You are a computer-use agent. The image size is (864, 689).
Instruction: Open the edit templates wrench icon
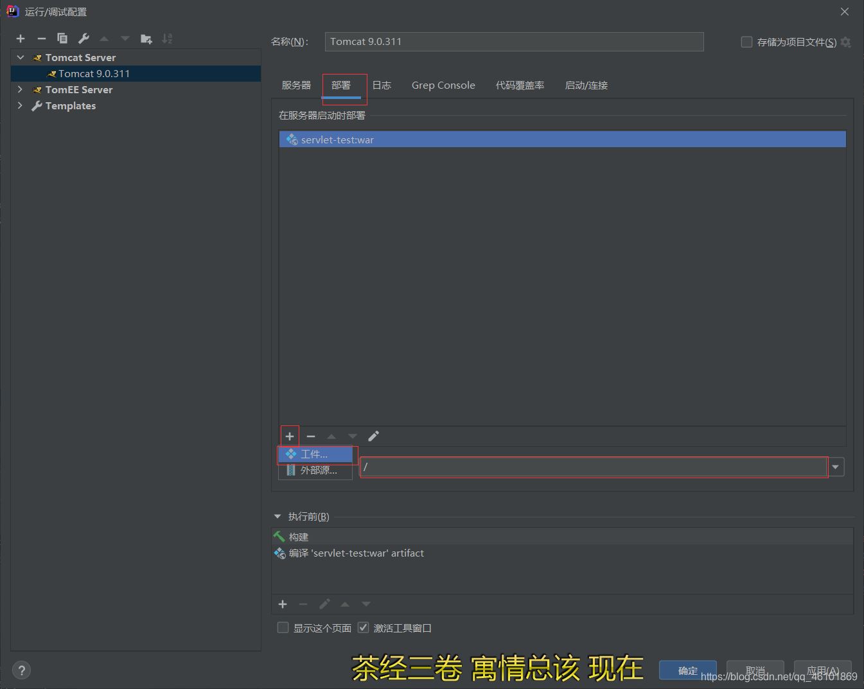point(84,39)
